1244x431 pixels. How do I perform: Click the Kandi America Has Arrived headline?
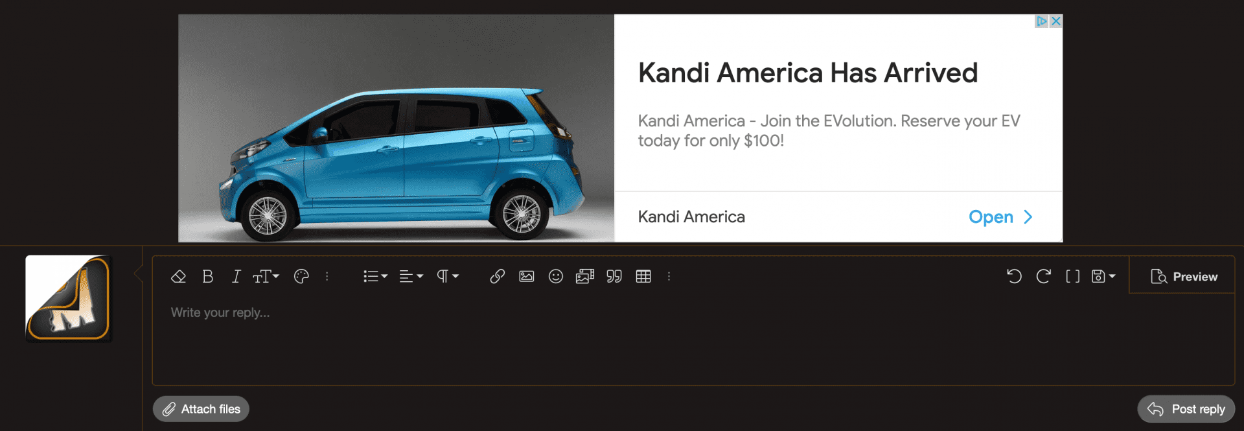point(808,73)
